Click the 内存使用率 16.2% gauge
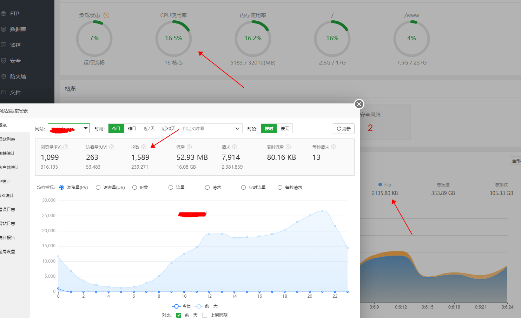 (x=253, y=38)
